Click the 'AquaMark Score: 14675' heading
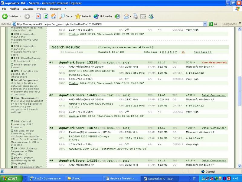Image resolution: width=242 pixels, height=182 pixels. point(78,128)
